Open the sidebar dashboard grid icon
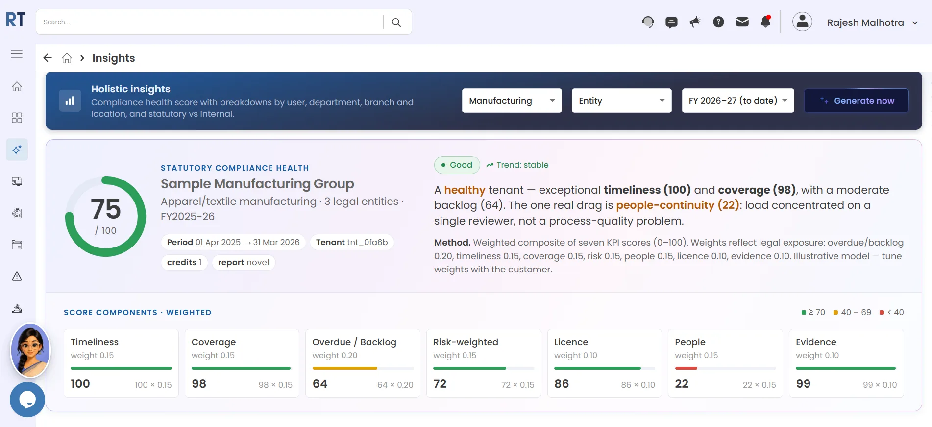The image size is (932, 427). (17, 118)
